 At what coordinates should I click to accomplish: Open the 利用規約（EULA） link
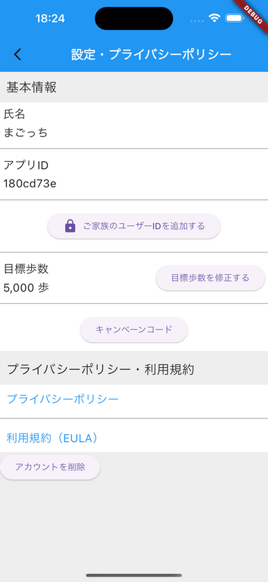pos(54,438)
